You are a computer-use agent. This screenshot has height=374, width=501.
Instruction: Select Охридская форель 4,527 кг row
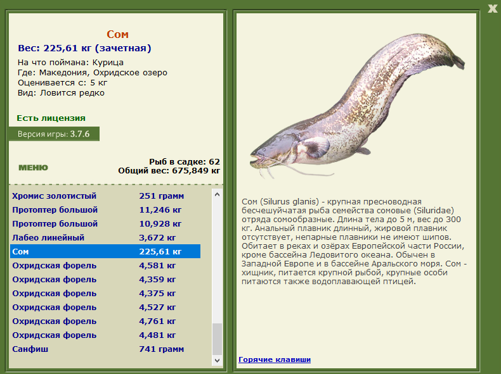[x=105, y=308]
